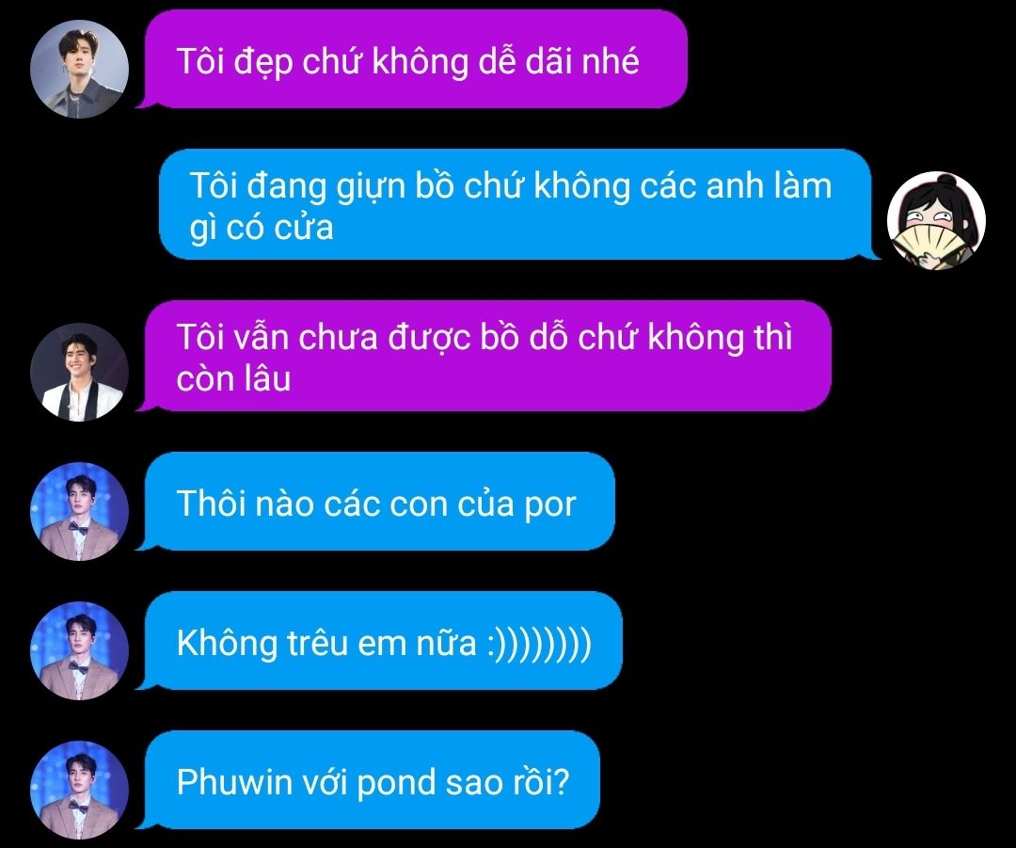Select message "Phuwin với pond sao rồi?"

(372, 780)
